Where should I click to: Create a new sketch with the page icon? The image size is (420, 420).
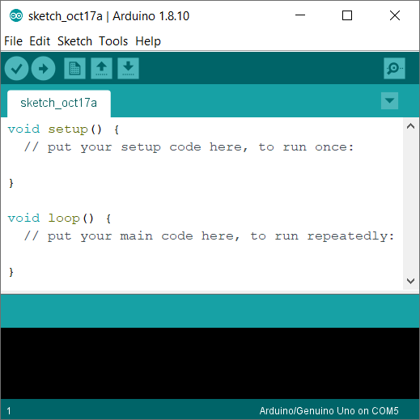[x=74, y=68]
